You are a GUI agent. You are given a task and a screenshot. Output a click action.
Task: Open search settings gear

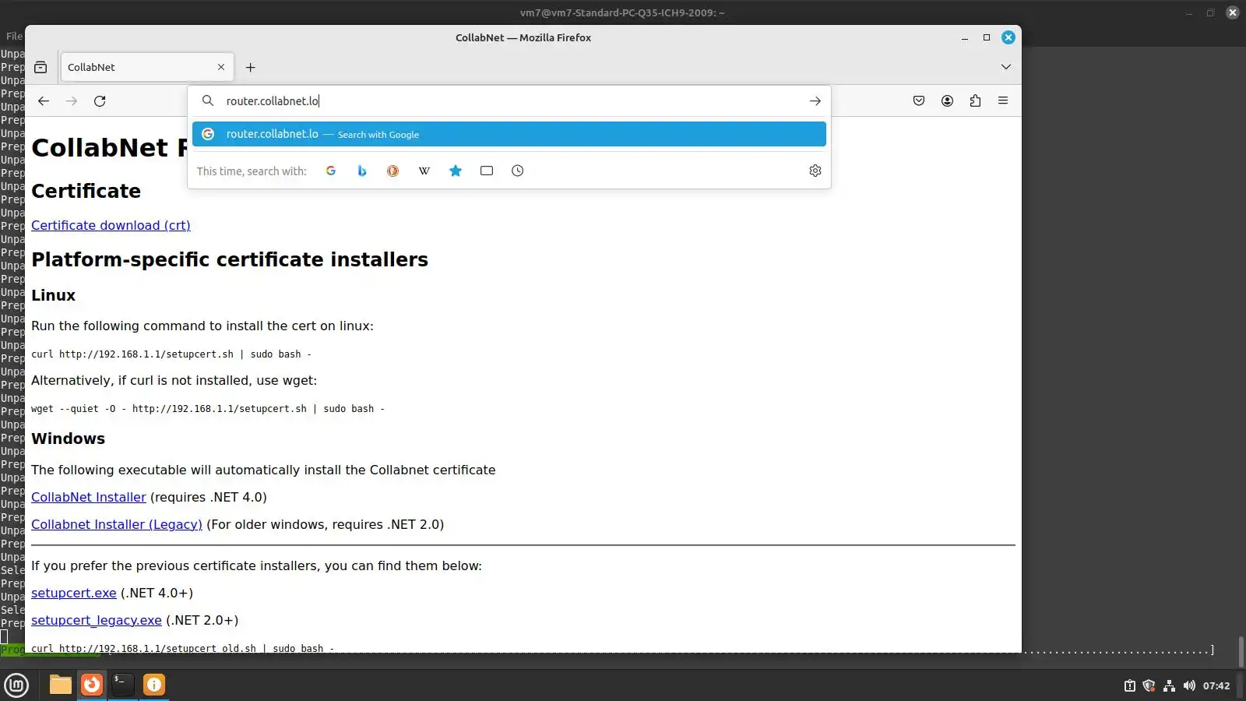(x=815, y=171)
